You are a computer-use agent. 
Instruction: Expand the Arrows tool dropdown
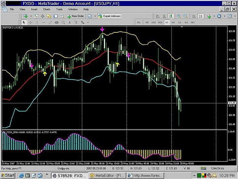click(88, 23)
